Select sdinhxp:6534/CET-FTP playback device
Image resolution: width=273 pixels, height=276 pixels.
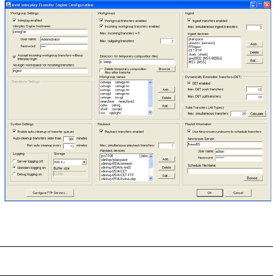click(124, 175)
